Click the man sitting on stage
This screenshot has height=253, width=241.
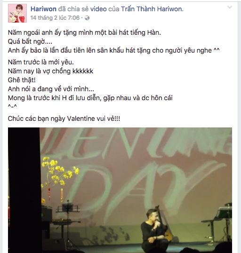point(153,231)
